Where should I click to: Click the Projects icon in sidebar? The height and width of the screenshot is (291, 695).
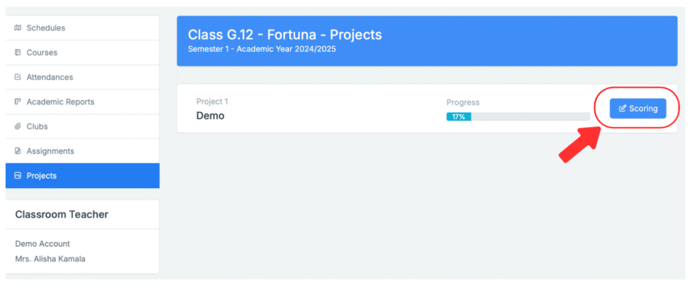coord(18,176)
